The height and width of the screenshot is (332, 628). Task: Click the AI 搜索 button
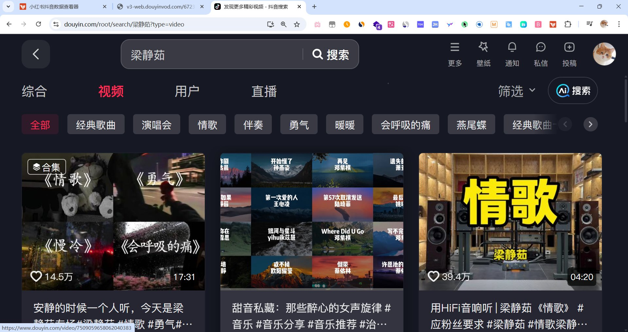[x=573, y=91]
